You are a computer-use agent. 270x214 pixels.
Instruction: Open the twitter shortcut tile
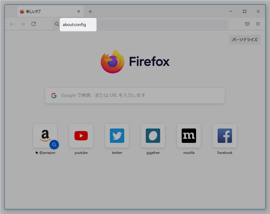(x=117, y=136)
